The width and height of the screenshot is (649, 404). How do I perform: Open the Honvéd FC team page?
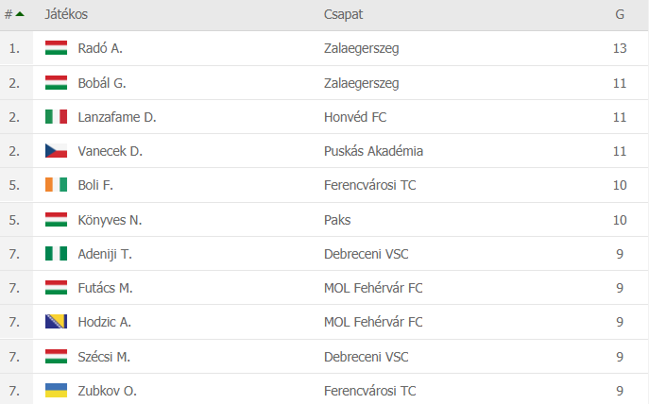coord(355,117)
